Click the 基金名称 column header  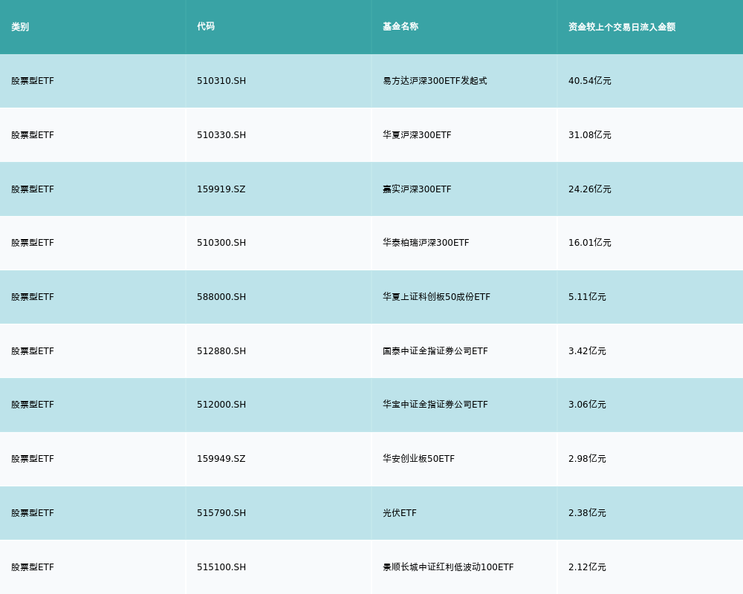(x=400, y=27)
